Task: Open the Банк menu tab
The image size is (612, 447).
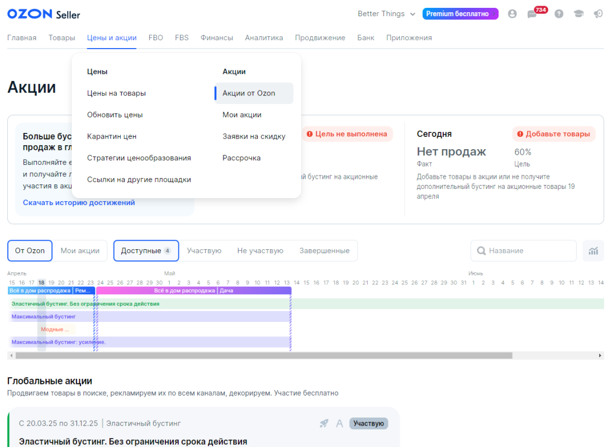Action: [366, 38]
